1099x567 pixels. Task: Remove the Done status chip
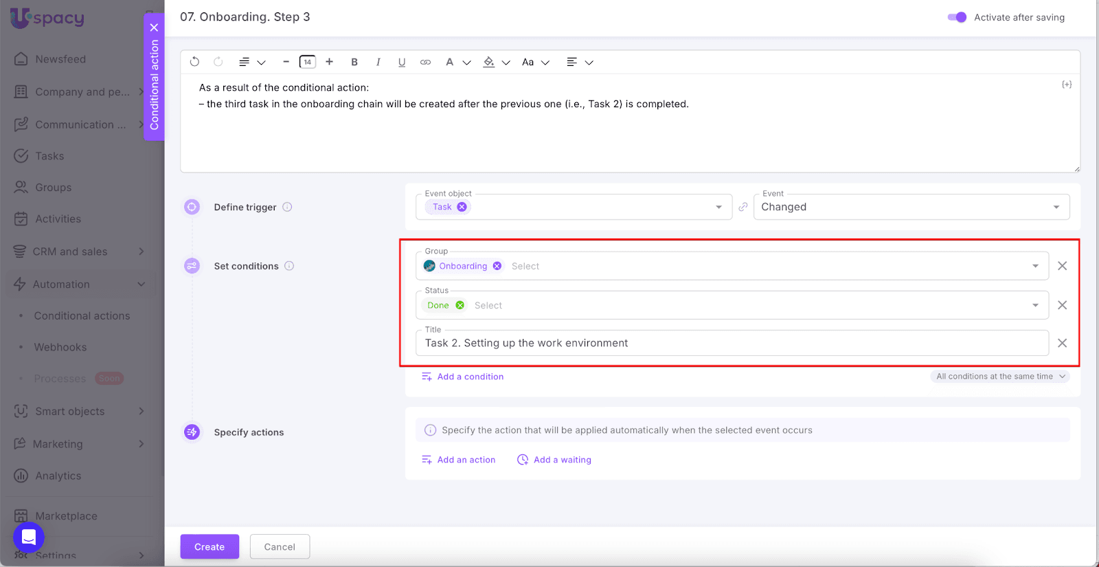pos(460,305)
